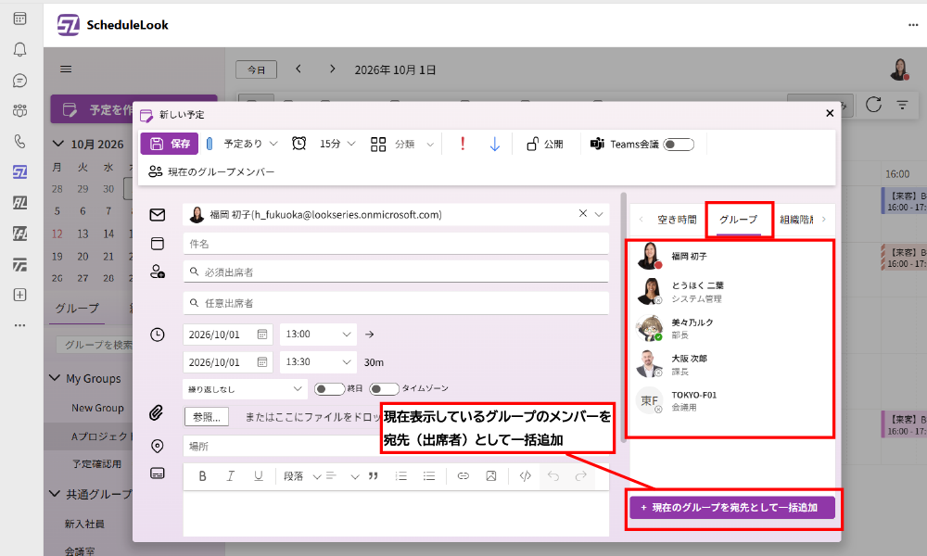Image resolution: width=927 pixels, height=556 pixels.
Task: Select the グループ tab in left sidebar
Action: (77, 309)
